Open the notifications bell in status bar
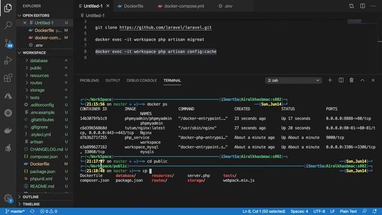 coord(374,211)
